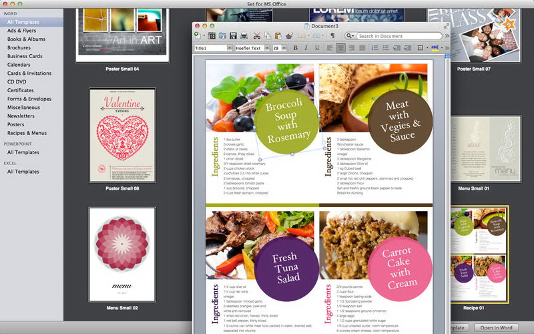Click the Paste clipboard icon
The width and height of the screenshot is (534, 334).
coord(278,35)
